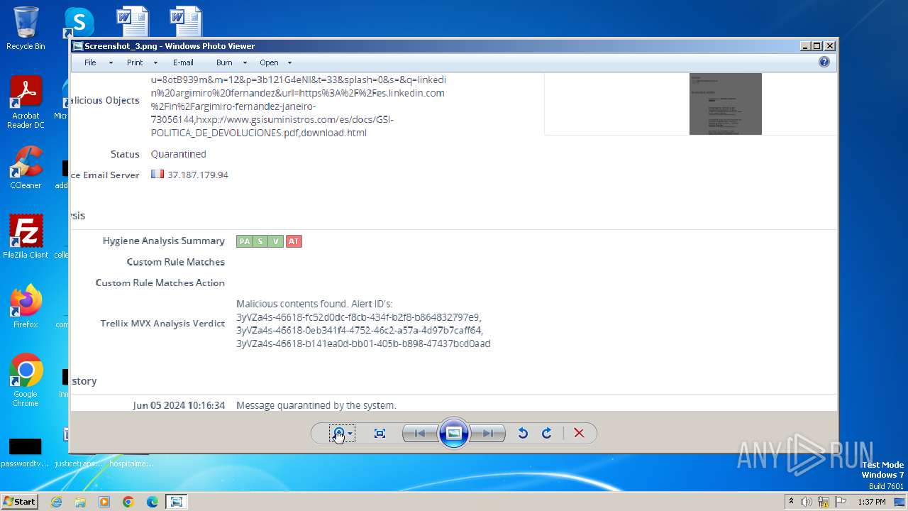
Task: Click the 'Quarantined' status text
Action: click(178, 154)
